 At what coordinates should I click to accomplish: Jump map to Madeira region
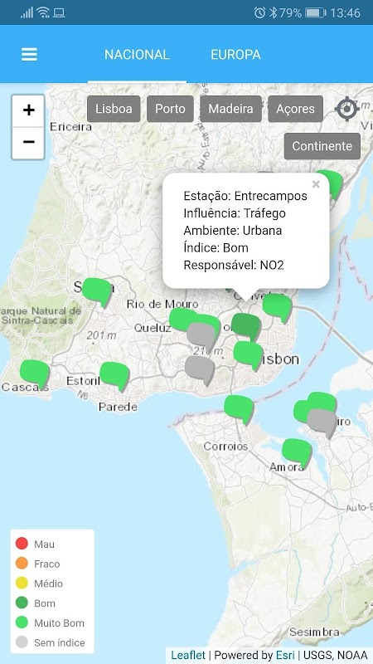[x=230, y=109]
